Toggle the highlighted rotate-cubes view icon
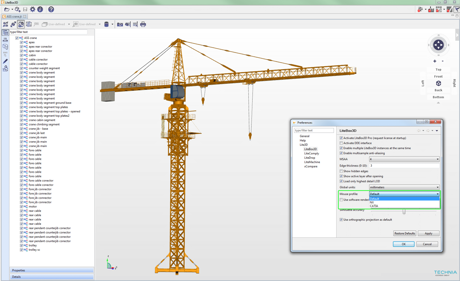The width and height of the screenshot is (460, 281). [21, 24]
